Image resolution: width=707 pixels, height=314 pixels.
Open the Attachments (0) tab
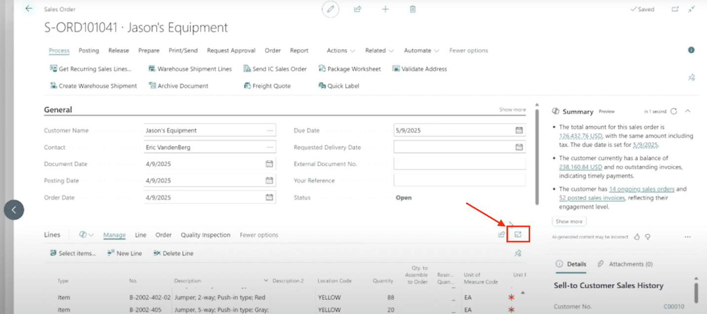[625, 264]
